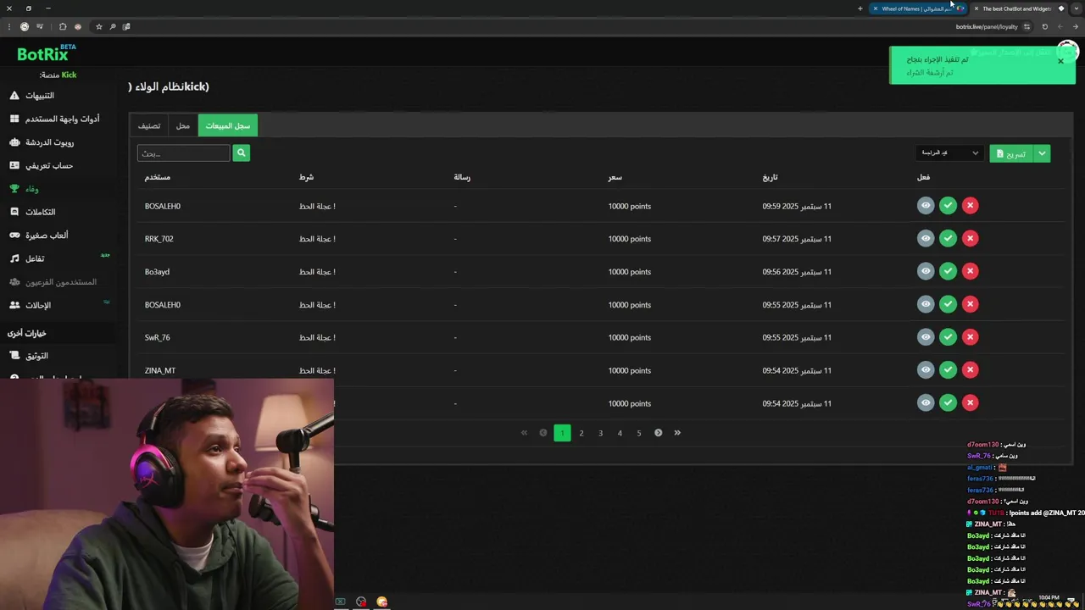Dismiss the green success notification

1060,61
